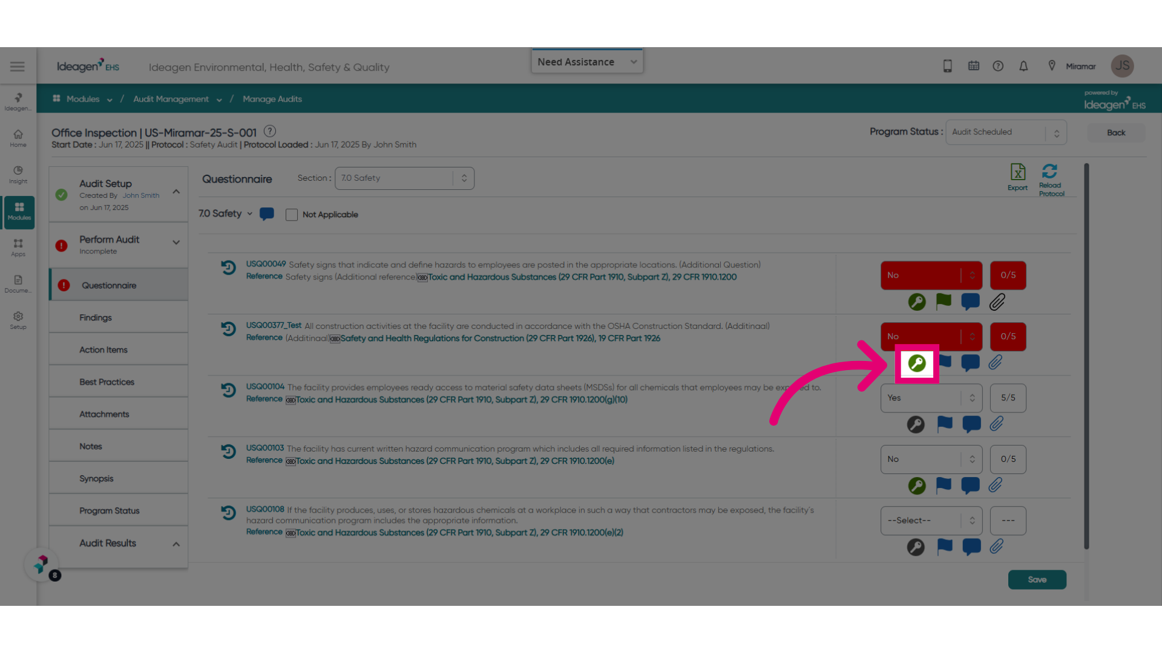
Task: Open Audit Management breadcrumb dropdown
Action: coord(219,100)
